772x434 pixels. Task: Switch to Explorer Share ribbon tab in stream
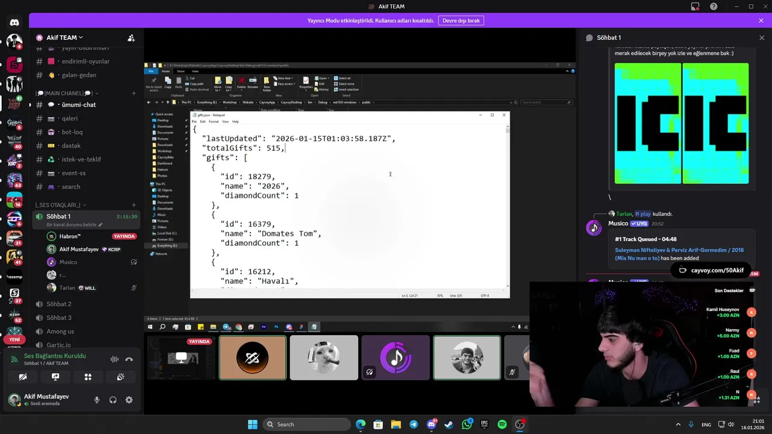180,71
